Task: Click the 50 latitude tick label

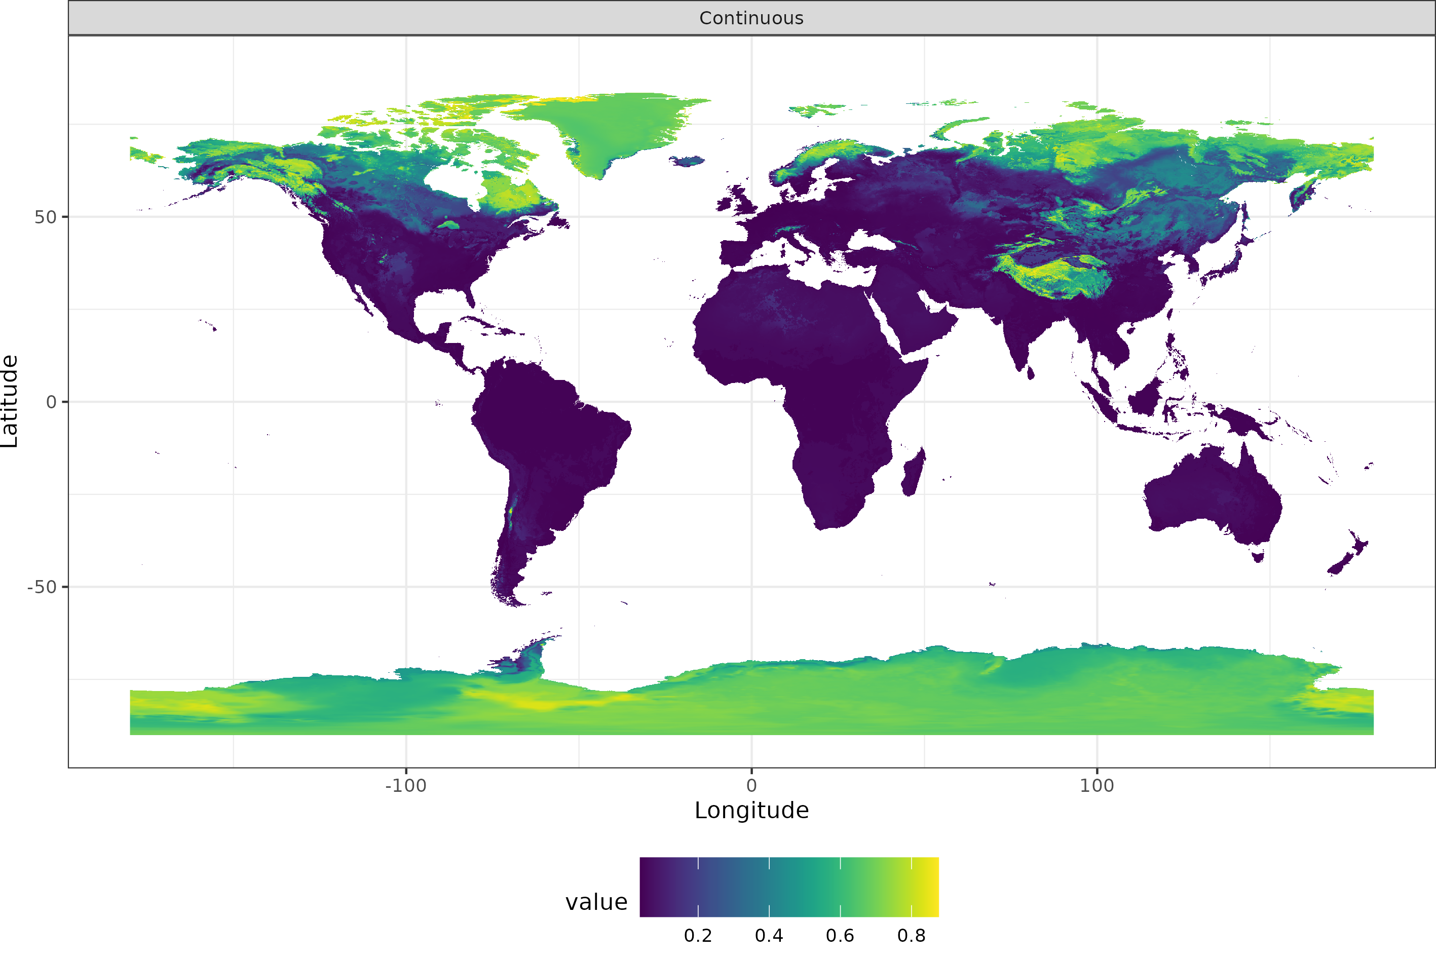Action: click(x=45, y=217)
